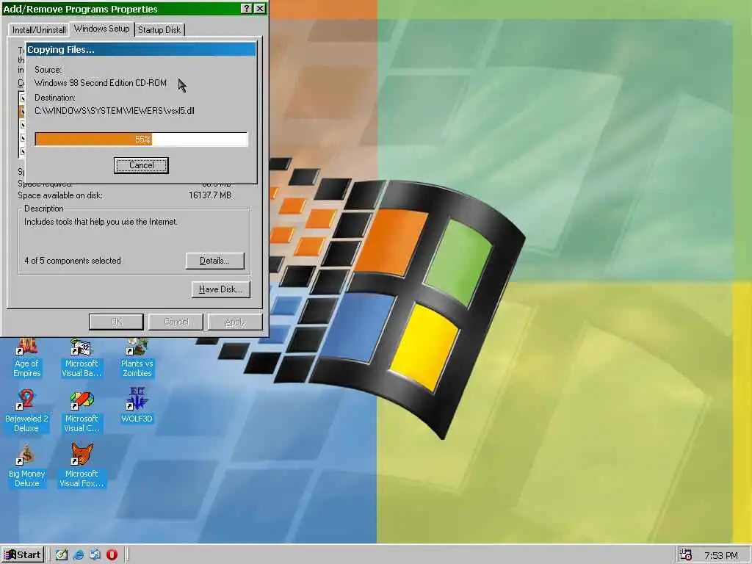The image size is (752, 564).
Task: Click the greyed-out Apply button
Action: coord(235,322)
